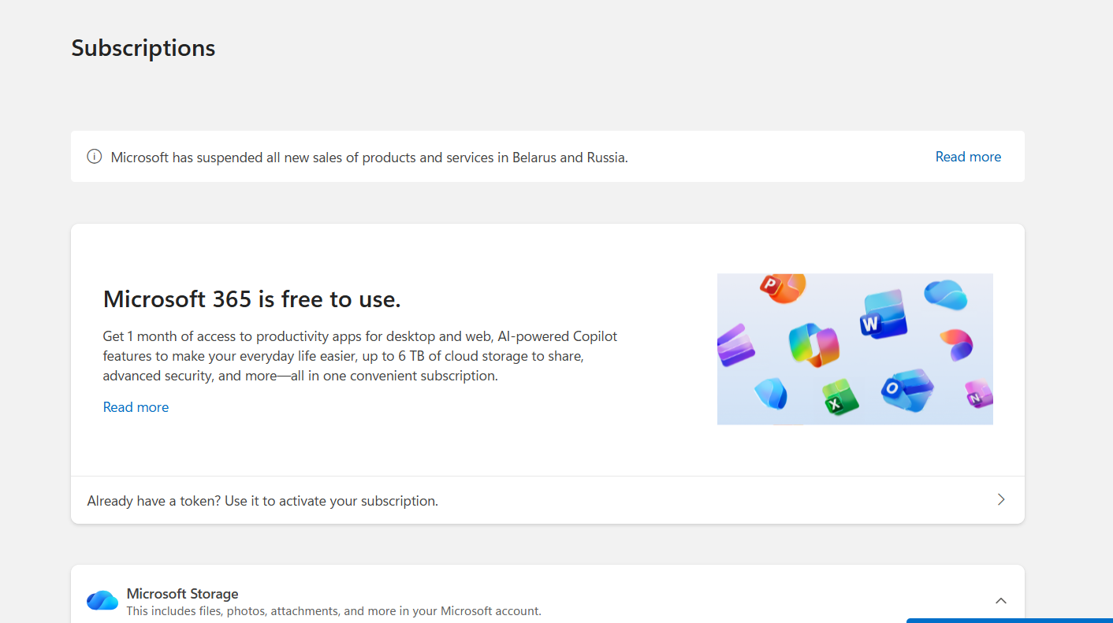Click the info icon beside suspension notice
The width and height of the screenshot is (1113, 623).
95,157
